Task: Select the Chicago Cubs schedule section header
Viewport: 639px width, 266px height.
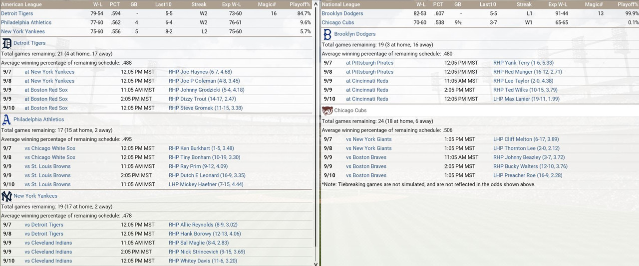Action: click(x=350, y=111)
